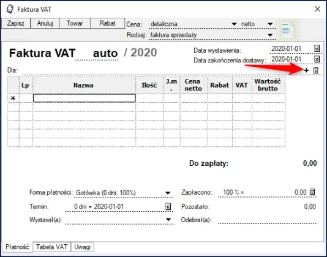Expand the Rodzaj faktura sprzedaży dropdown

[270, 35]
